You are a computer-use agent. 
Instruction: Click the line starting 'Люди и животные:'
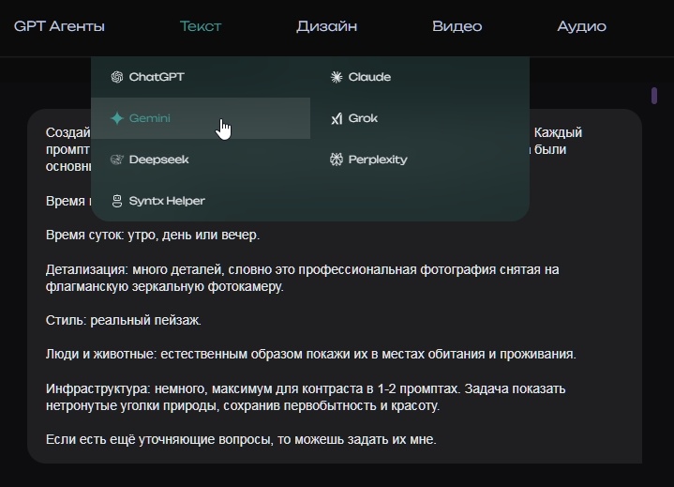click(x=311, y=354)
